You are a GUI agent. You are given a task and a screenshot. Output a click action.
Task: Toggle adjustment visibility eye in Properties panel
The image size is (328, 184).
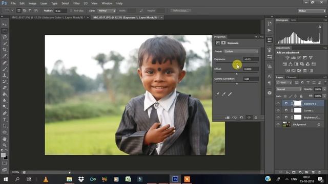249,118
